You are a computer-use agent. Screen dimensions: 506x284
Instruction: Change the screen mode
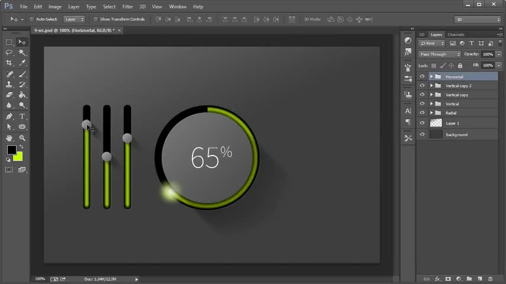(x=22, y=170)
